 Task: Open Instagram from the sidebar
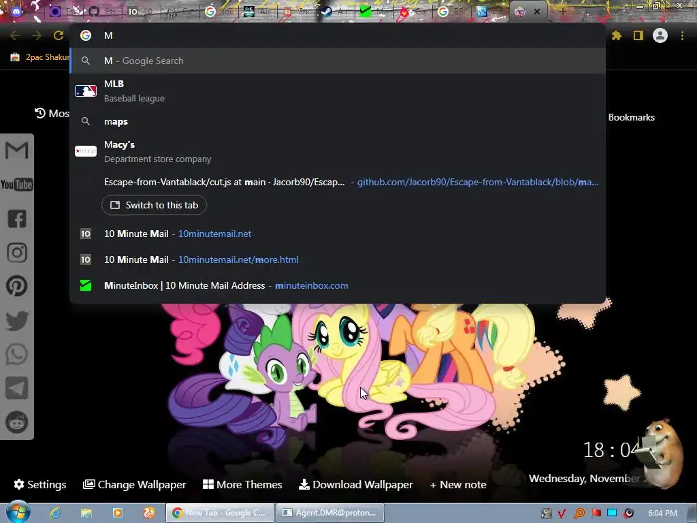point(16,253)
